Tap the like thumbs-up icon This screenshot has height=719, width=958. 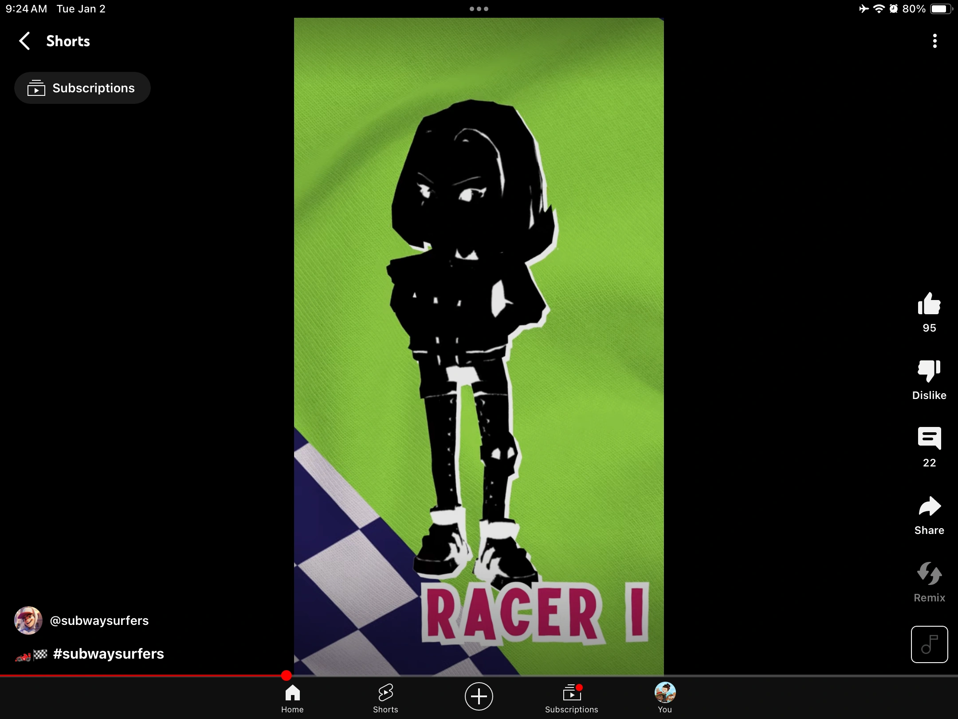coord(929,304)
